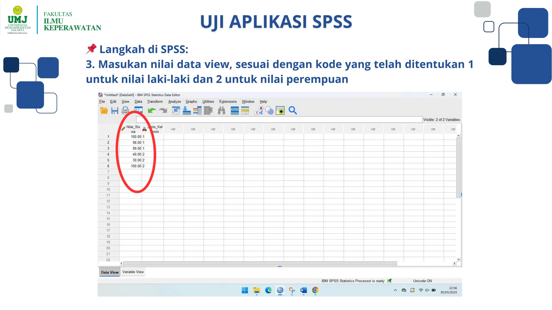Click the processor ready status icon
The width and height of the screenshot is (552, 310).
(x=389, y=281)
